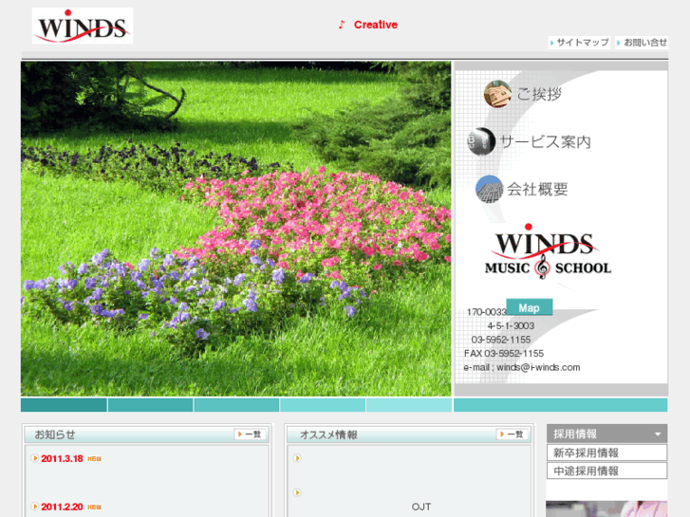Click the サービス案内 round services icon
The width and height of the screenshot is (690, 517).
tap(481, 141)
